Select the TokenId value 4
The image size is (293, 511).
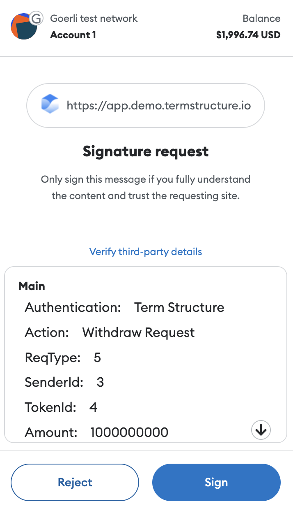[x=93, y=408]
